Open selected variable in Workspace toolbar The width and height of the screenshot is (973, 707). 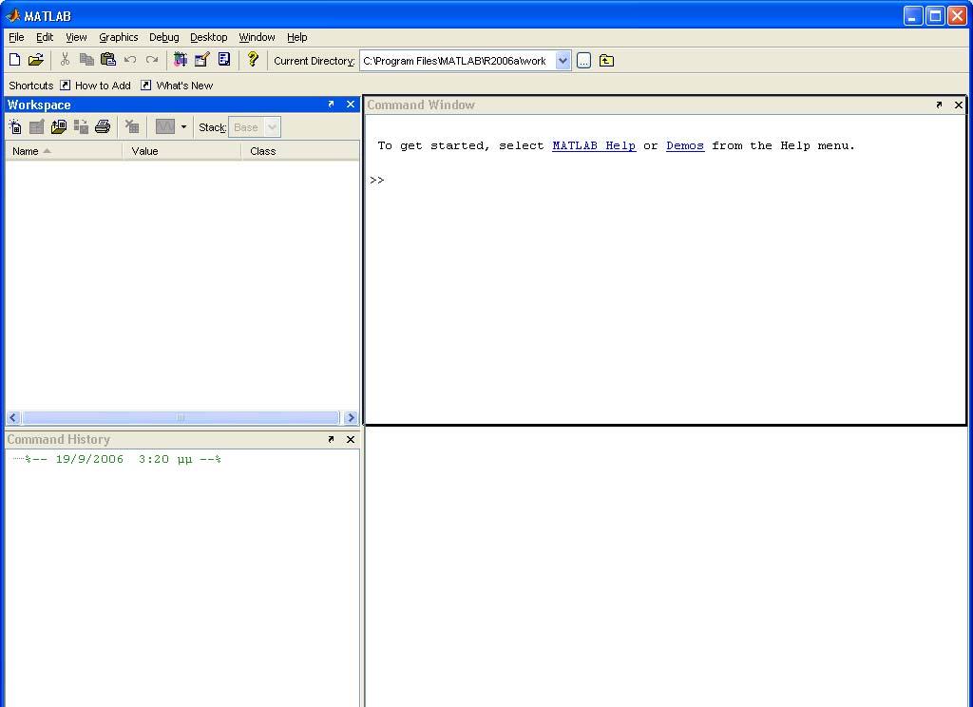[37, 127]
